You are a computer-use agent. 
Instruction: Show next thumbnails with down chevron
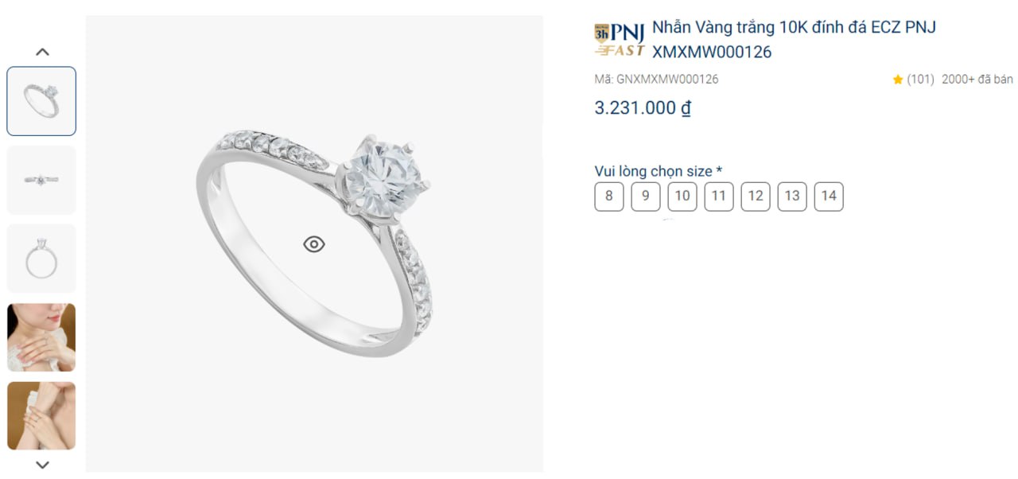pyautogui.click(x=43, y=465)
